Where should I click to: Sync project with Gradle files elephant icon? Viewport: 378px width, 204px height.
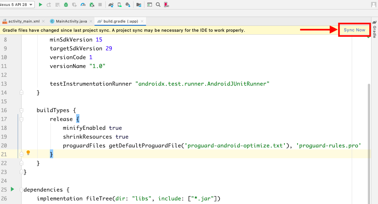point(111,5)
